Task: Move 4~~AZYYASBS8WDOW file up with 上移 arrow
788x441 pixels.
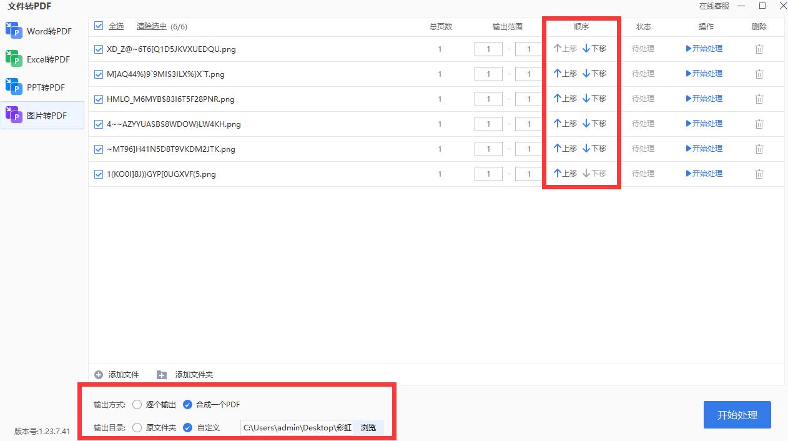Action: tap(566, 123)
